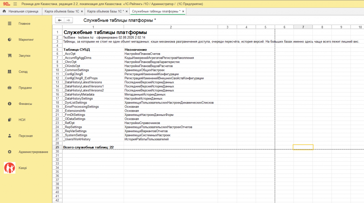Open the Склад grid icon
This screenshot has width=364, height=203.
click(10, 72)
